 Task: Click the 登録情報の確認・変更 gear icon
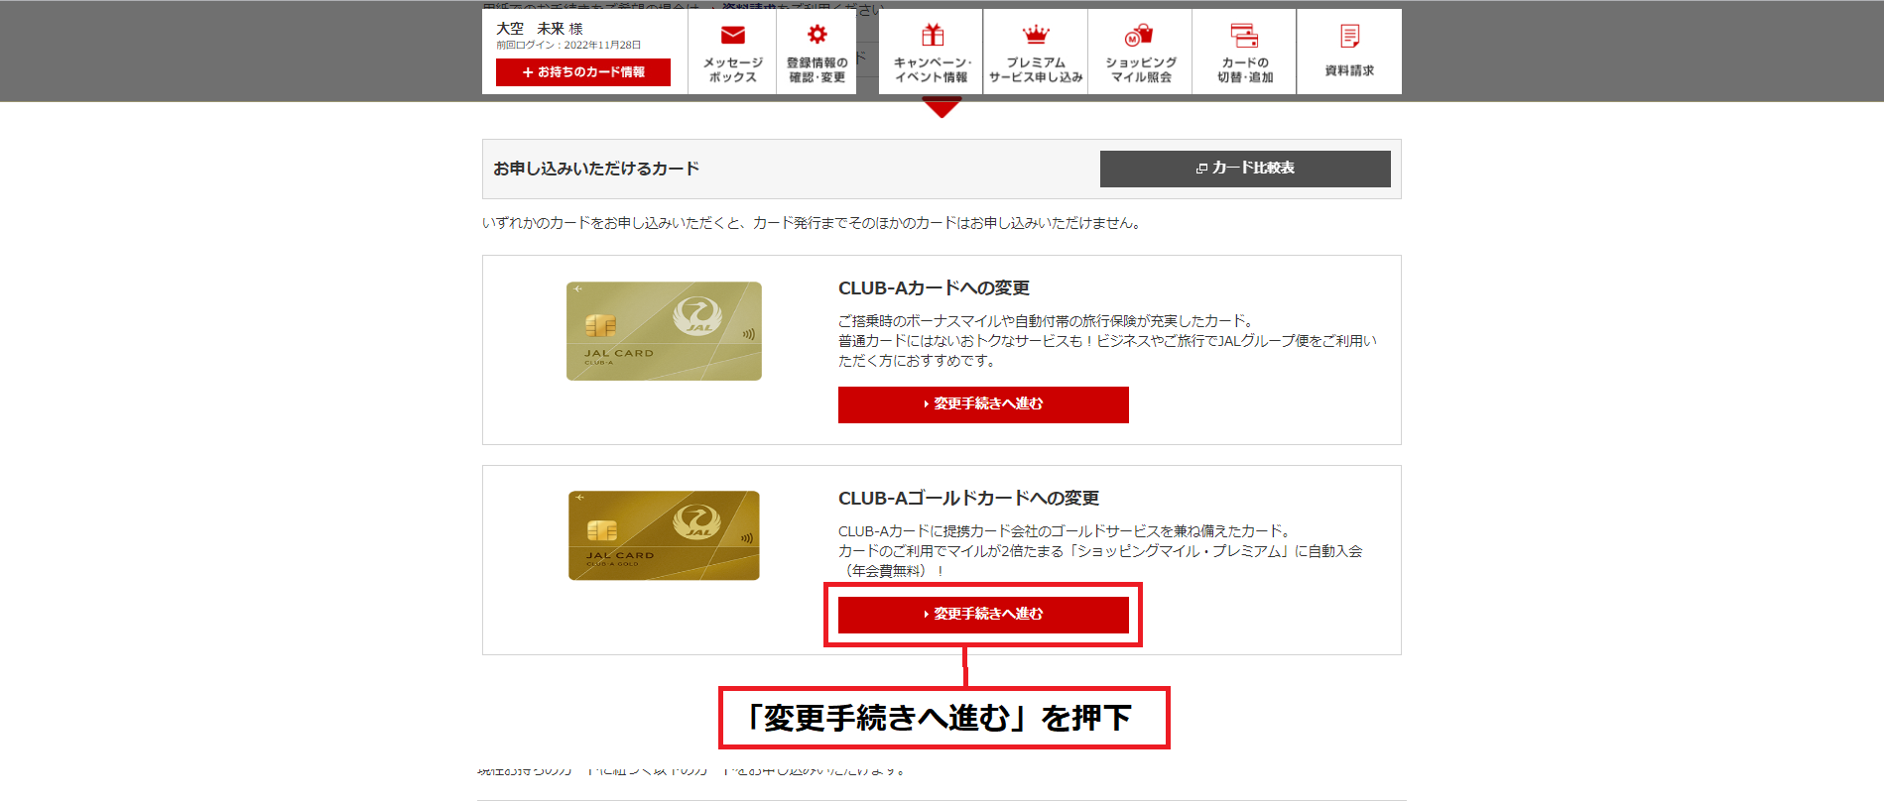[x=816, y=35]
